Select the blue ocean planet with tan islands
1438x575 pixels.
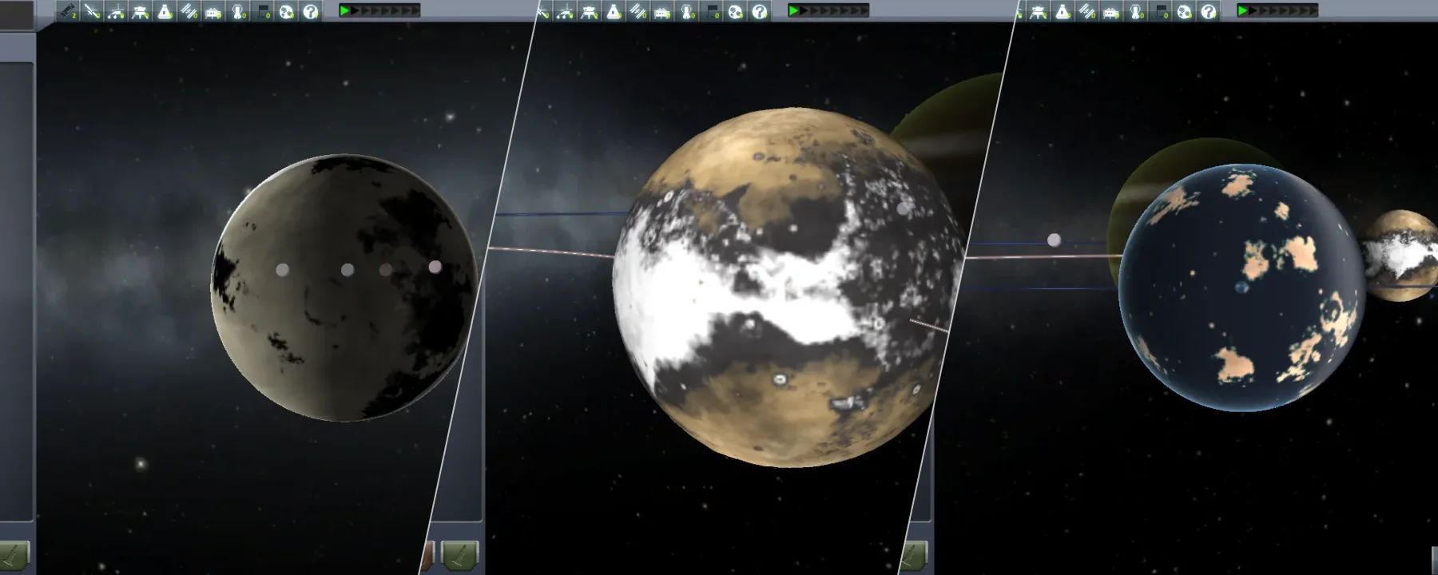pos(1242,287)
